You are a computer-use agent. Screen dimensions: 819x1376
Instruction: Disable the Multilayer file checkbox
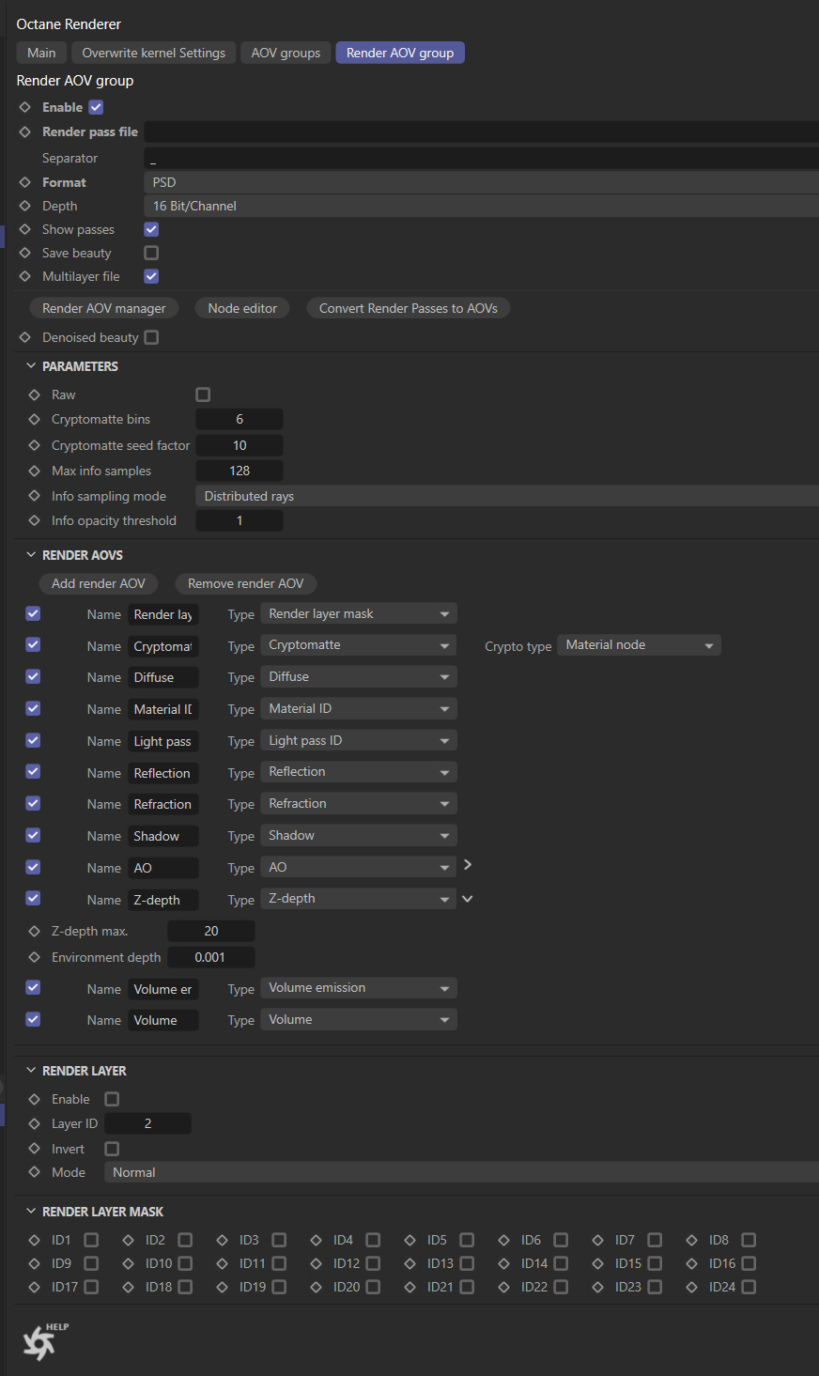point(151,276)
